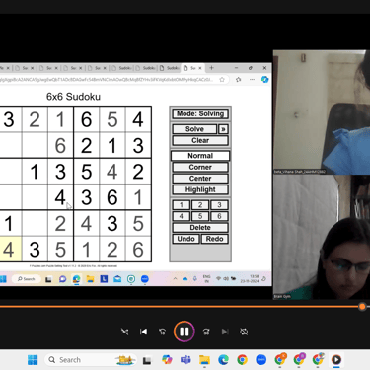Skip to the previous track
The image size is (370, 370).
click(144, 332)
